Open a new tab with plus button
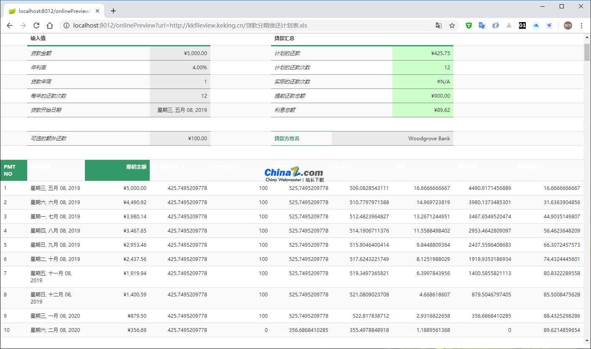Screen dimensions: 591x349 pyautogui.click(x=113, y=11)
